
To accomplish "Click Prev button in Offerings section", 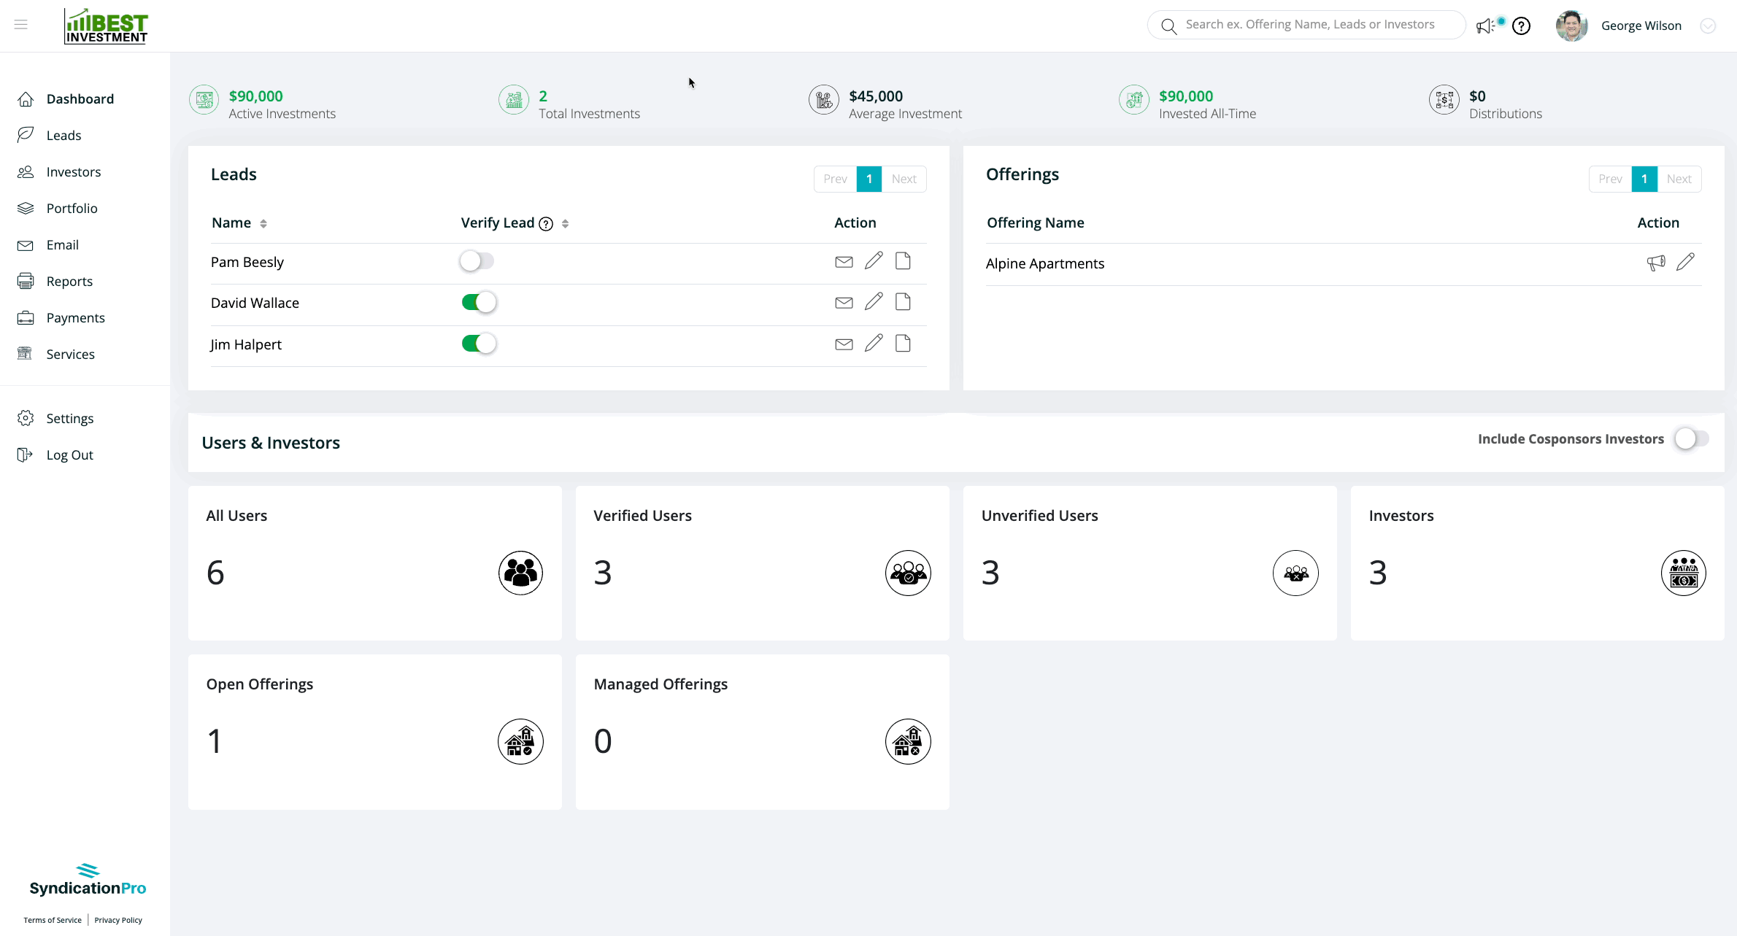I will pos(1610,179).
